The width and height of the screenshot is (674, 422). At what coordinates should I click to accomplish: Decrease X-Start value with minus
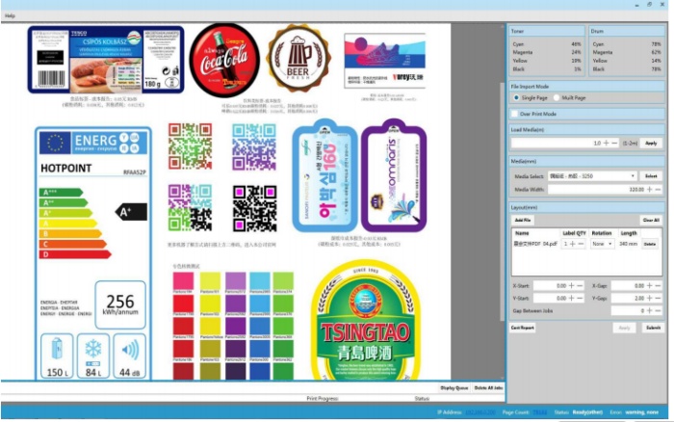[x=580, y=285]
